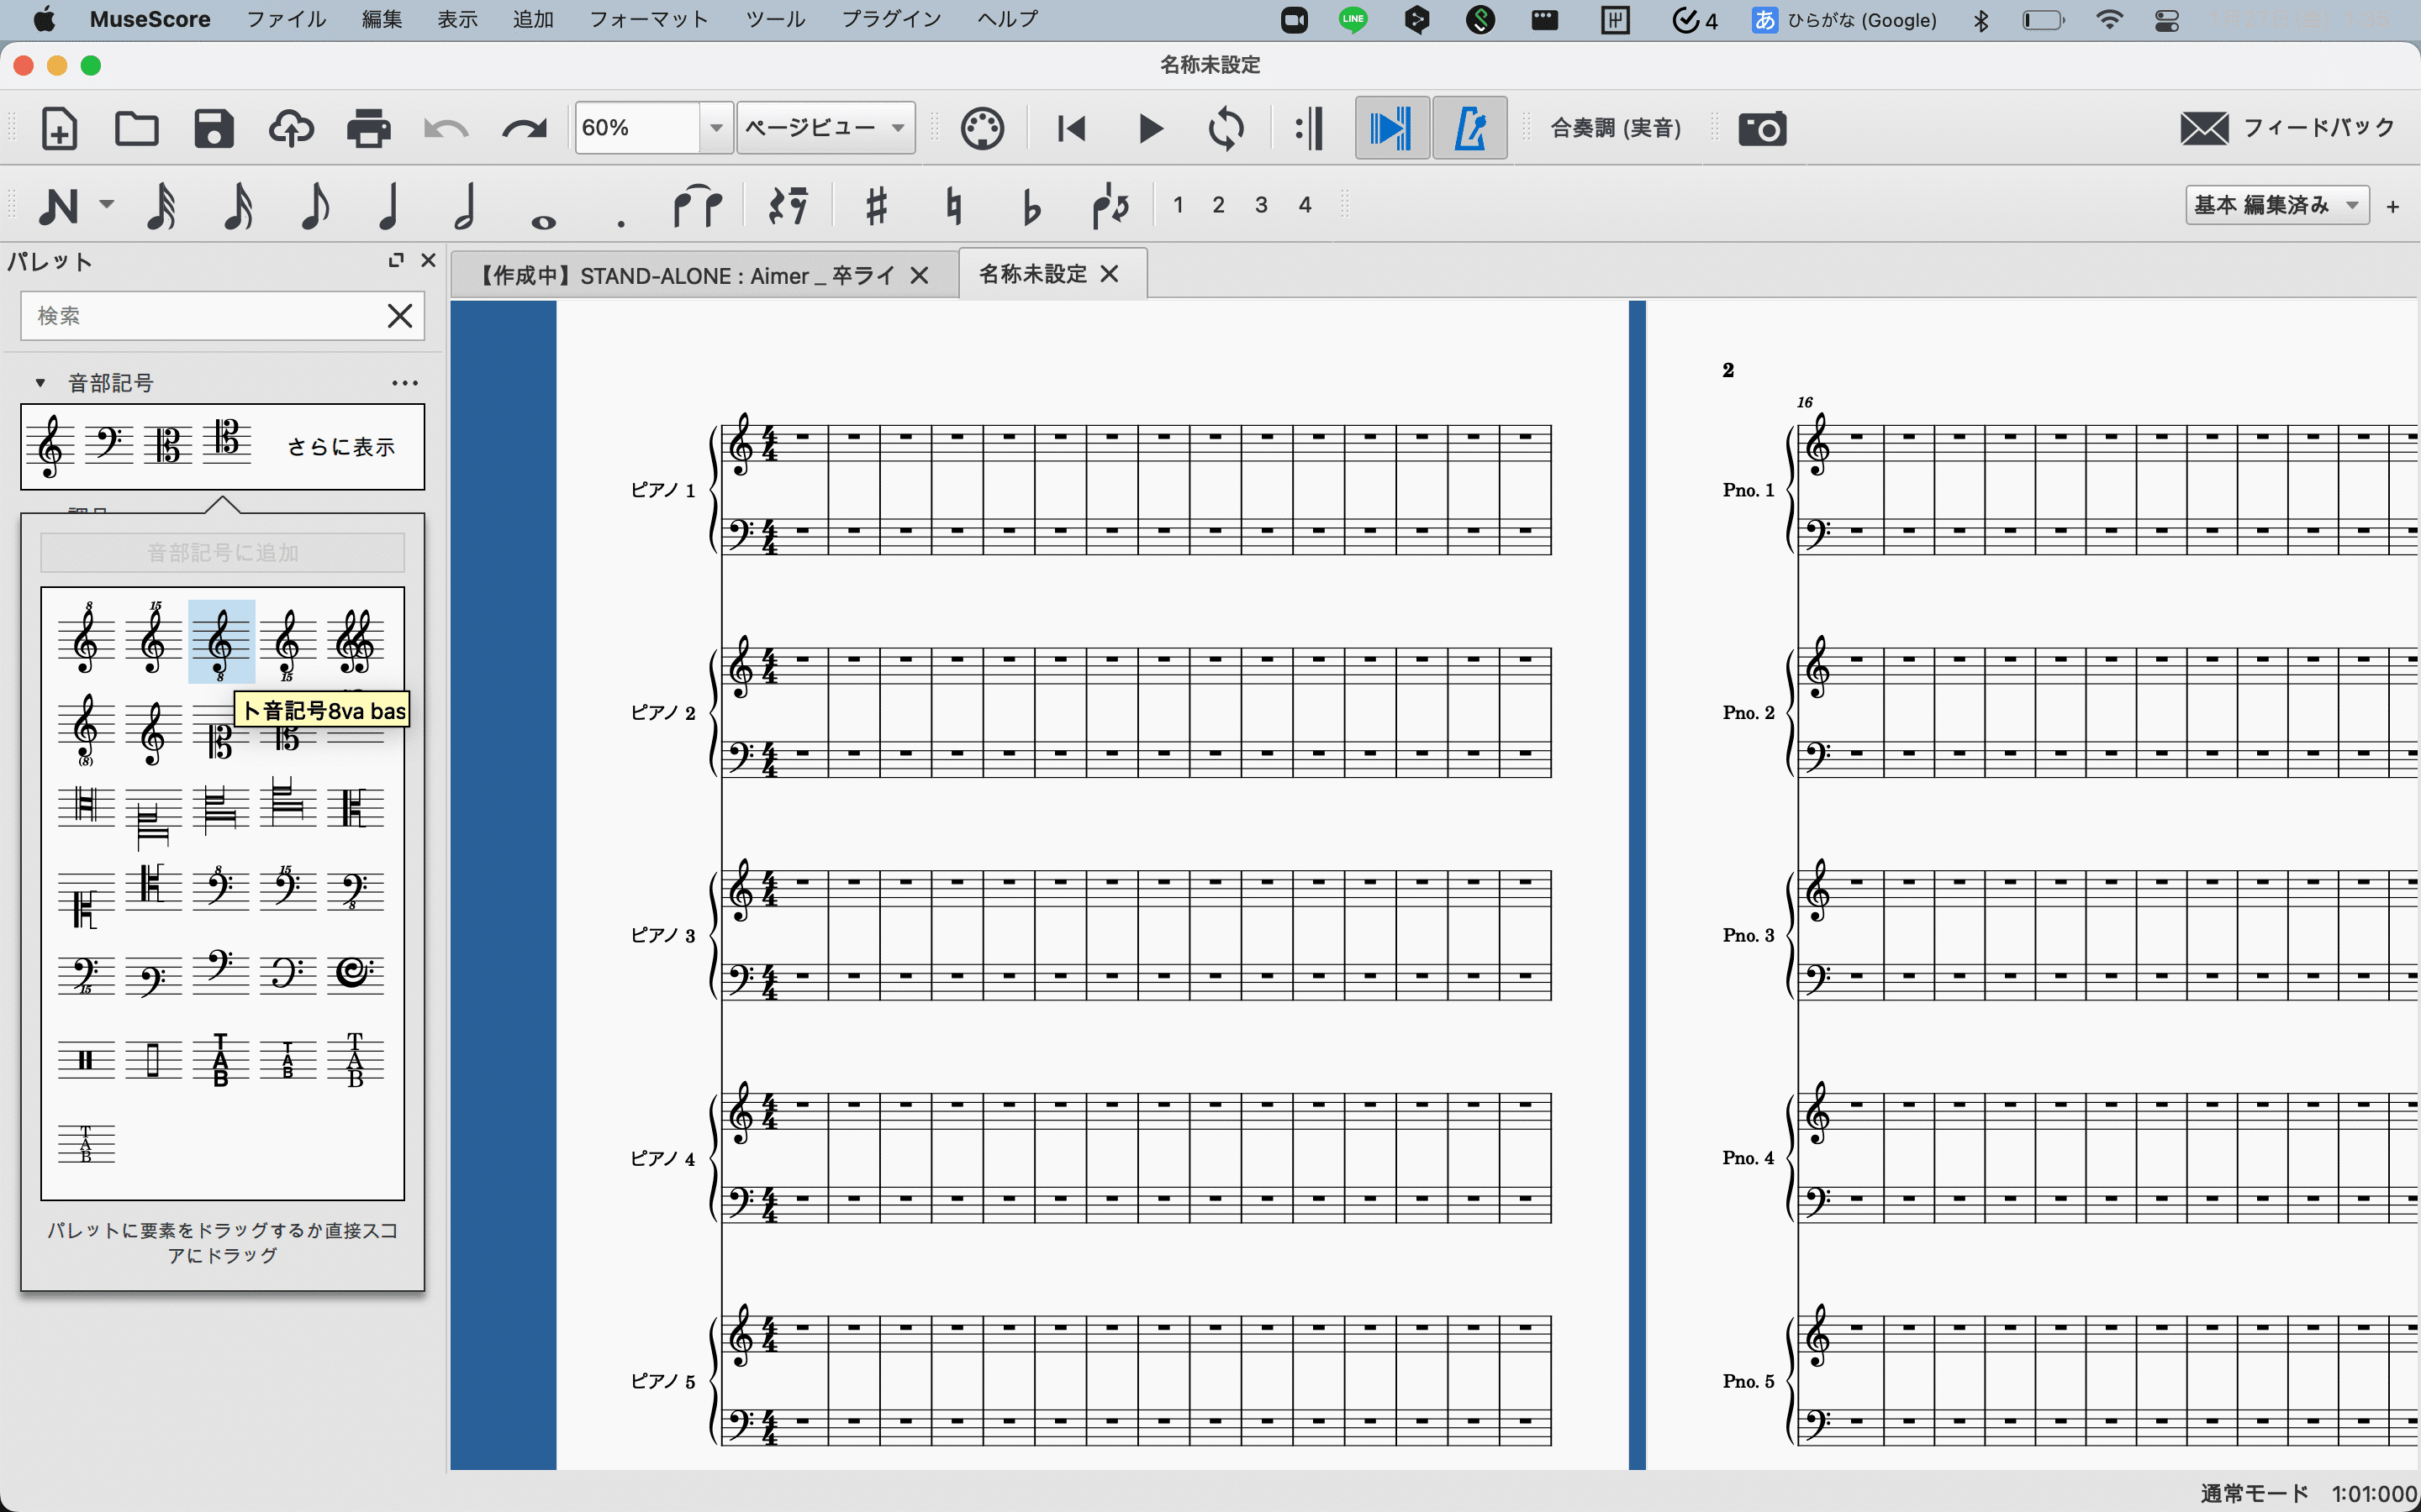Screen dimensions: 2421x1512
Task: Select the double treble clef in the list
Action: coord(355,642)
